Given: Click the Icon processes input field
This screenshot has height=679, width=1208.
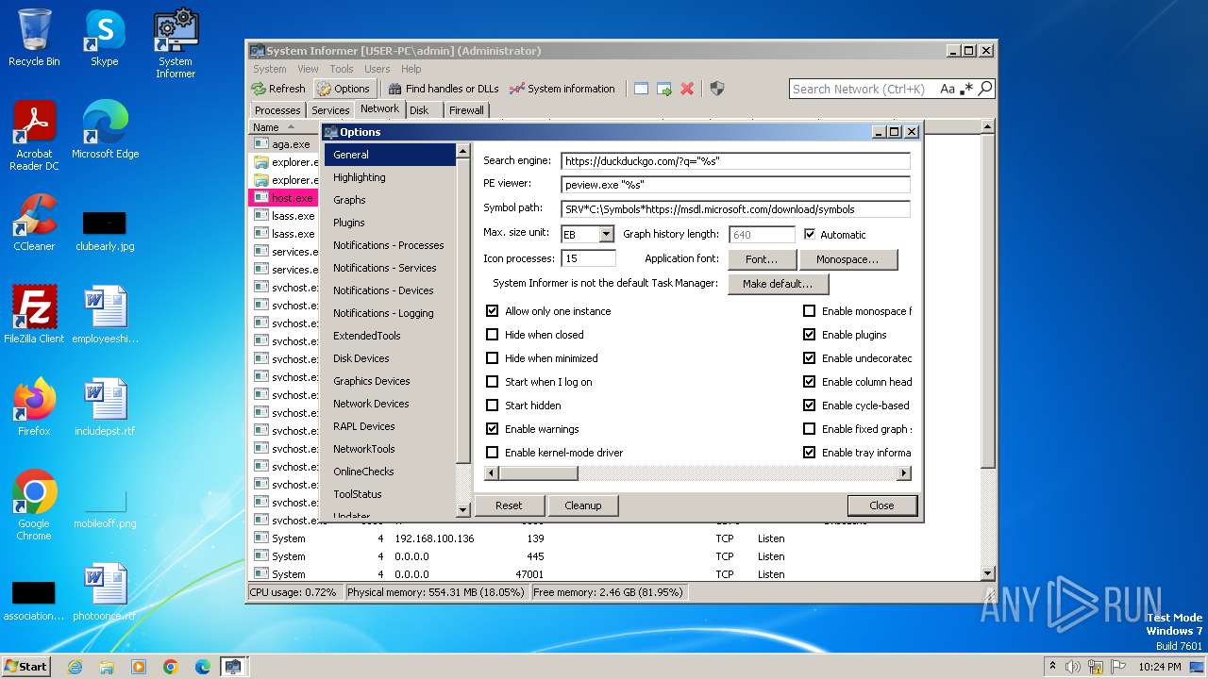Looking at the screenshot, I should click(588, 258).
